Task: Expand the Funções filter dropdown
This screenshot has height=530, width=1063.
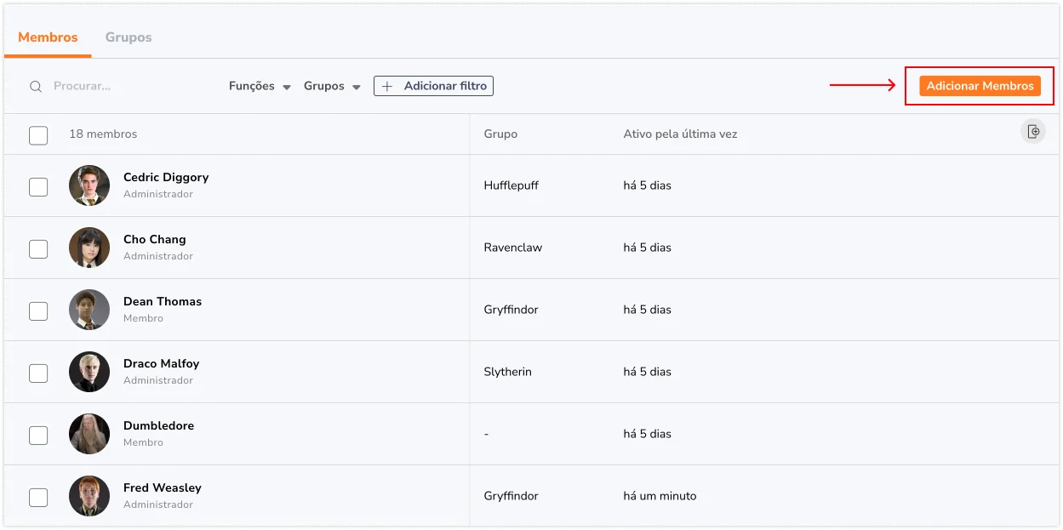Action: pos(260,86)
